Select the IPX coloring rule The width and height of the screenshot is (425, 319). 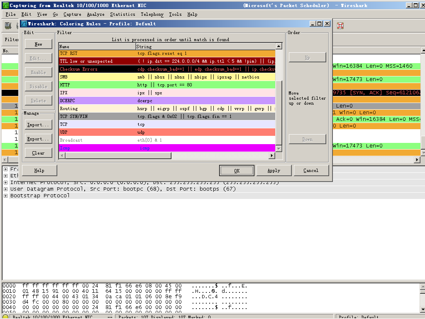click(167, 93)
